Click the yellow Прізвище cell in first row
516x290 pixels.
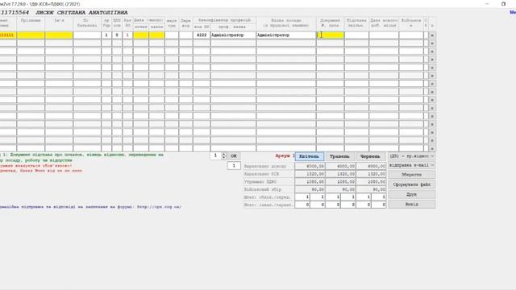tap(31, 35)
